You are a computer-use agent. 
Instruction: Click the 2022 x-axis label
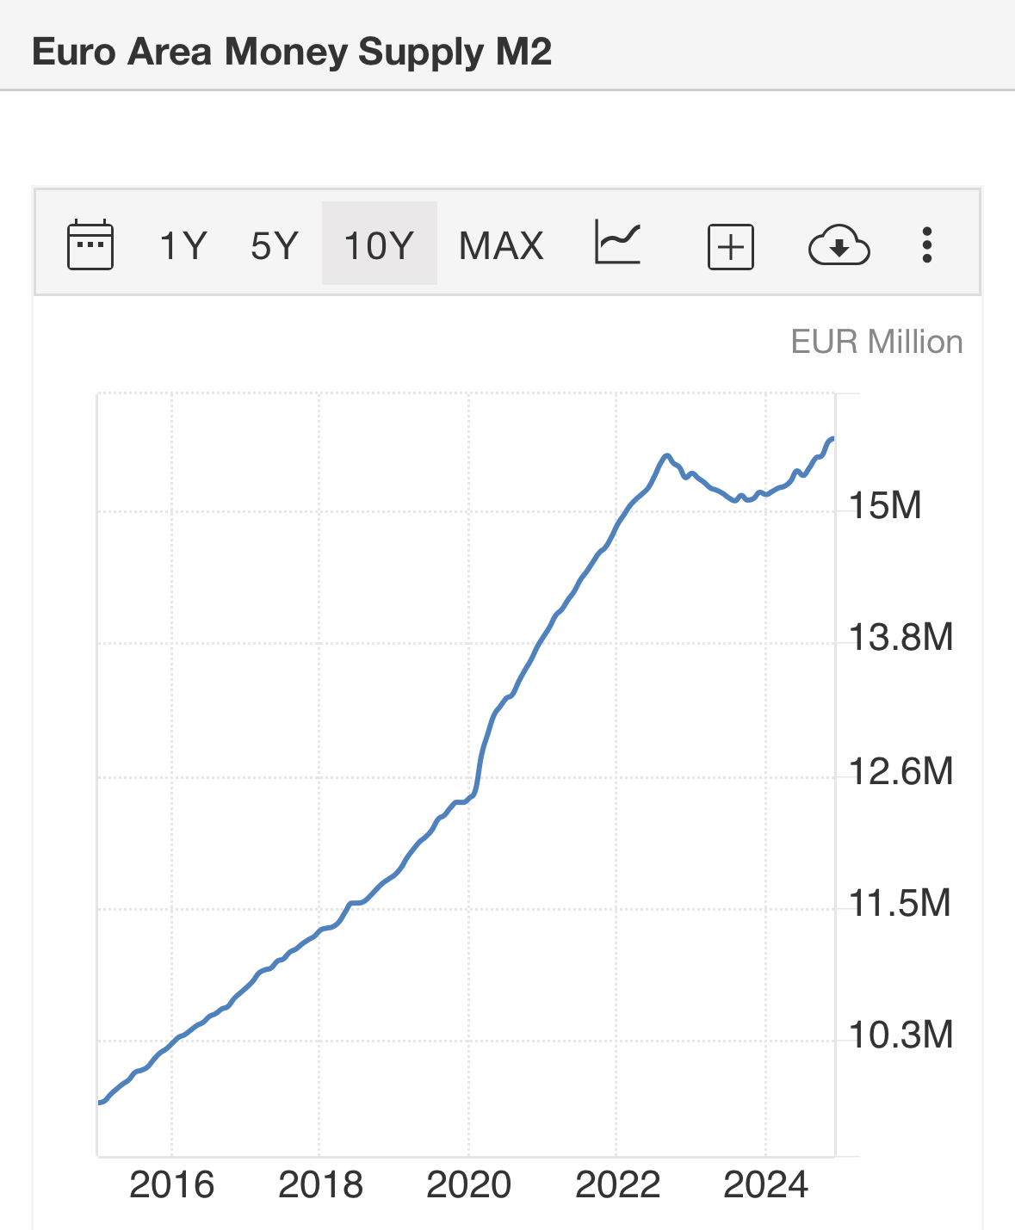(617, 1185)
